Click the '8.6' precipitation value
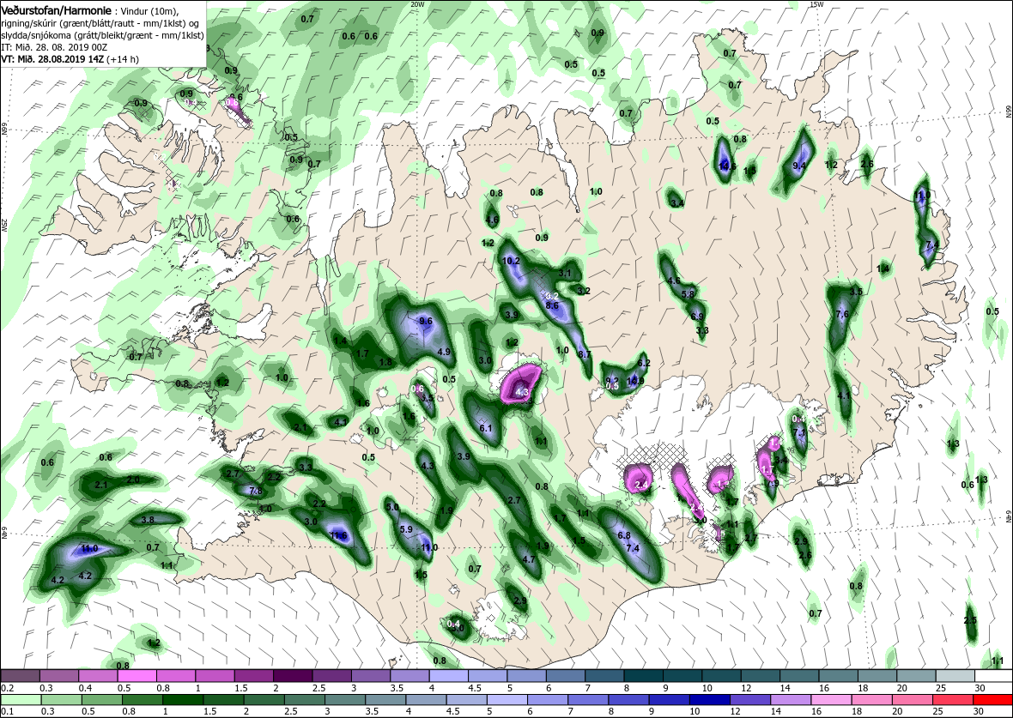1013x718 pixels. coord(553,306)
